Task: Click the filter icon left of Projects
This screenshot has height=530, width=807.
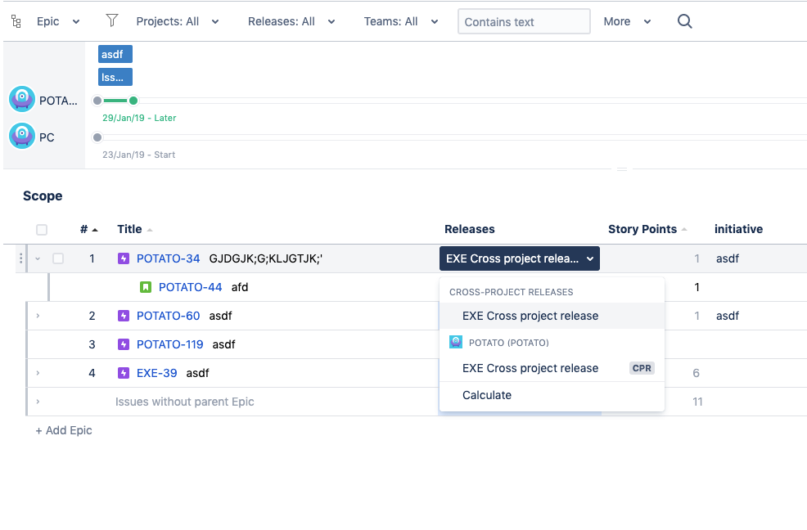Action: pyautogui.click(x=112, y=20)
